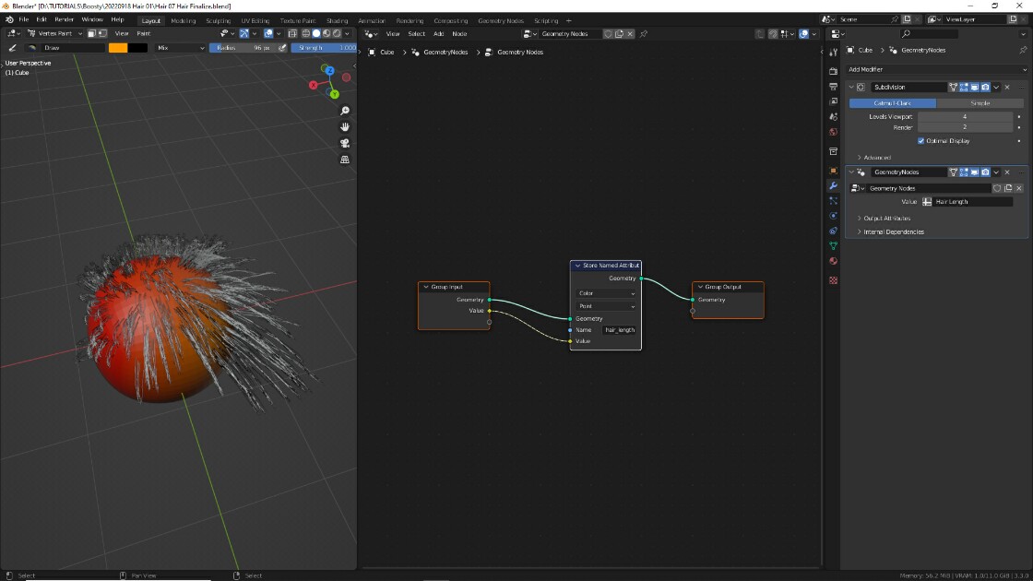Click fake user shield in node editor header
The height and width of the screenshot is (581, 1033).
click(608, 33)
